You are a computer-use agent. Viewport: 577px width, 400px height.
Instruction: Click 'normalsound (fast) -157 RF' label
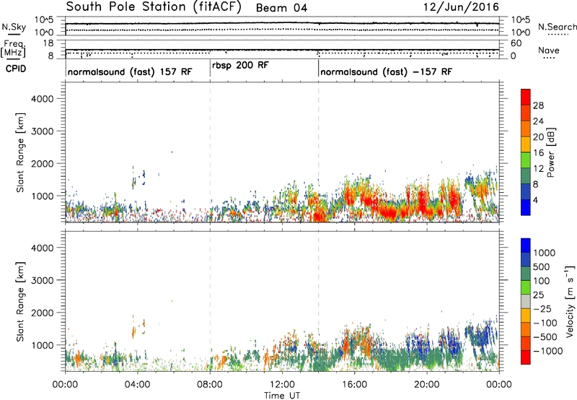click(387, 71)
